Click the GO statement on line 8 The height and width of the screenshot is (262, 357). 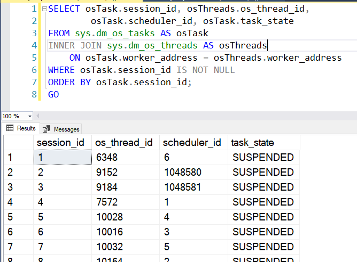coord(53,95)
